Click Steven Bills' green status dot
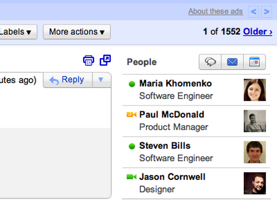Image resolution: width=277 pixels, height=211 pixels. point(132,146)
